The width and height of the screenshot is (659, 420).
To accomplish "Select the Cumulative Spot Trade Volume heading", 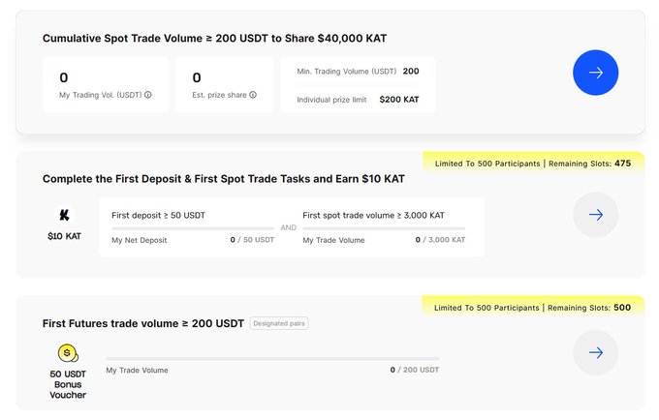I will coord(214,38).
